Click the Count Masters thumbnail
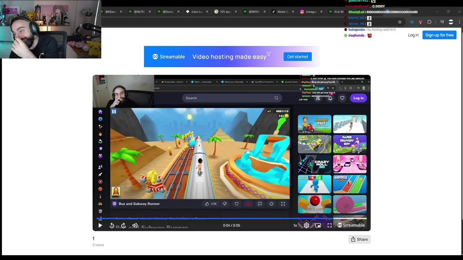463x260 pixels. [x=314, y=184]
